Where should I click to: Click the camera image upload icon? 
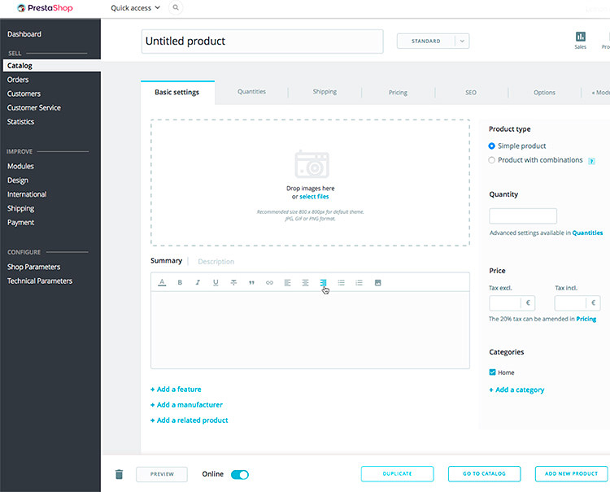point(312,164)
